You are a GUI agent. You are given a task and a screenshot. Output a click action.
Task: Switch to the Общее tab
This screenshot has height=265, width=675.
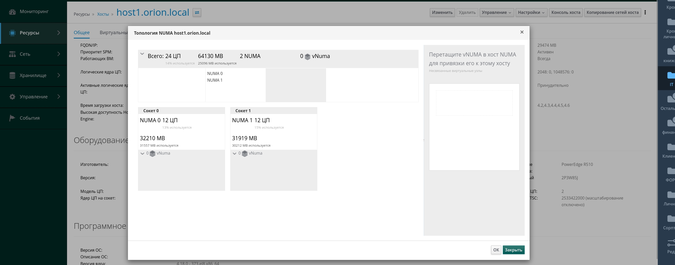[x=81, y=32]
